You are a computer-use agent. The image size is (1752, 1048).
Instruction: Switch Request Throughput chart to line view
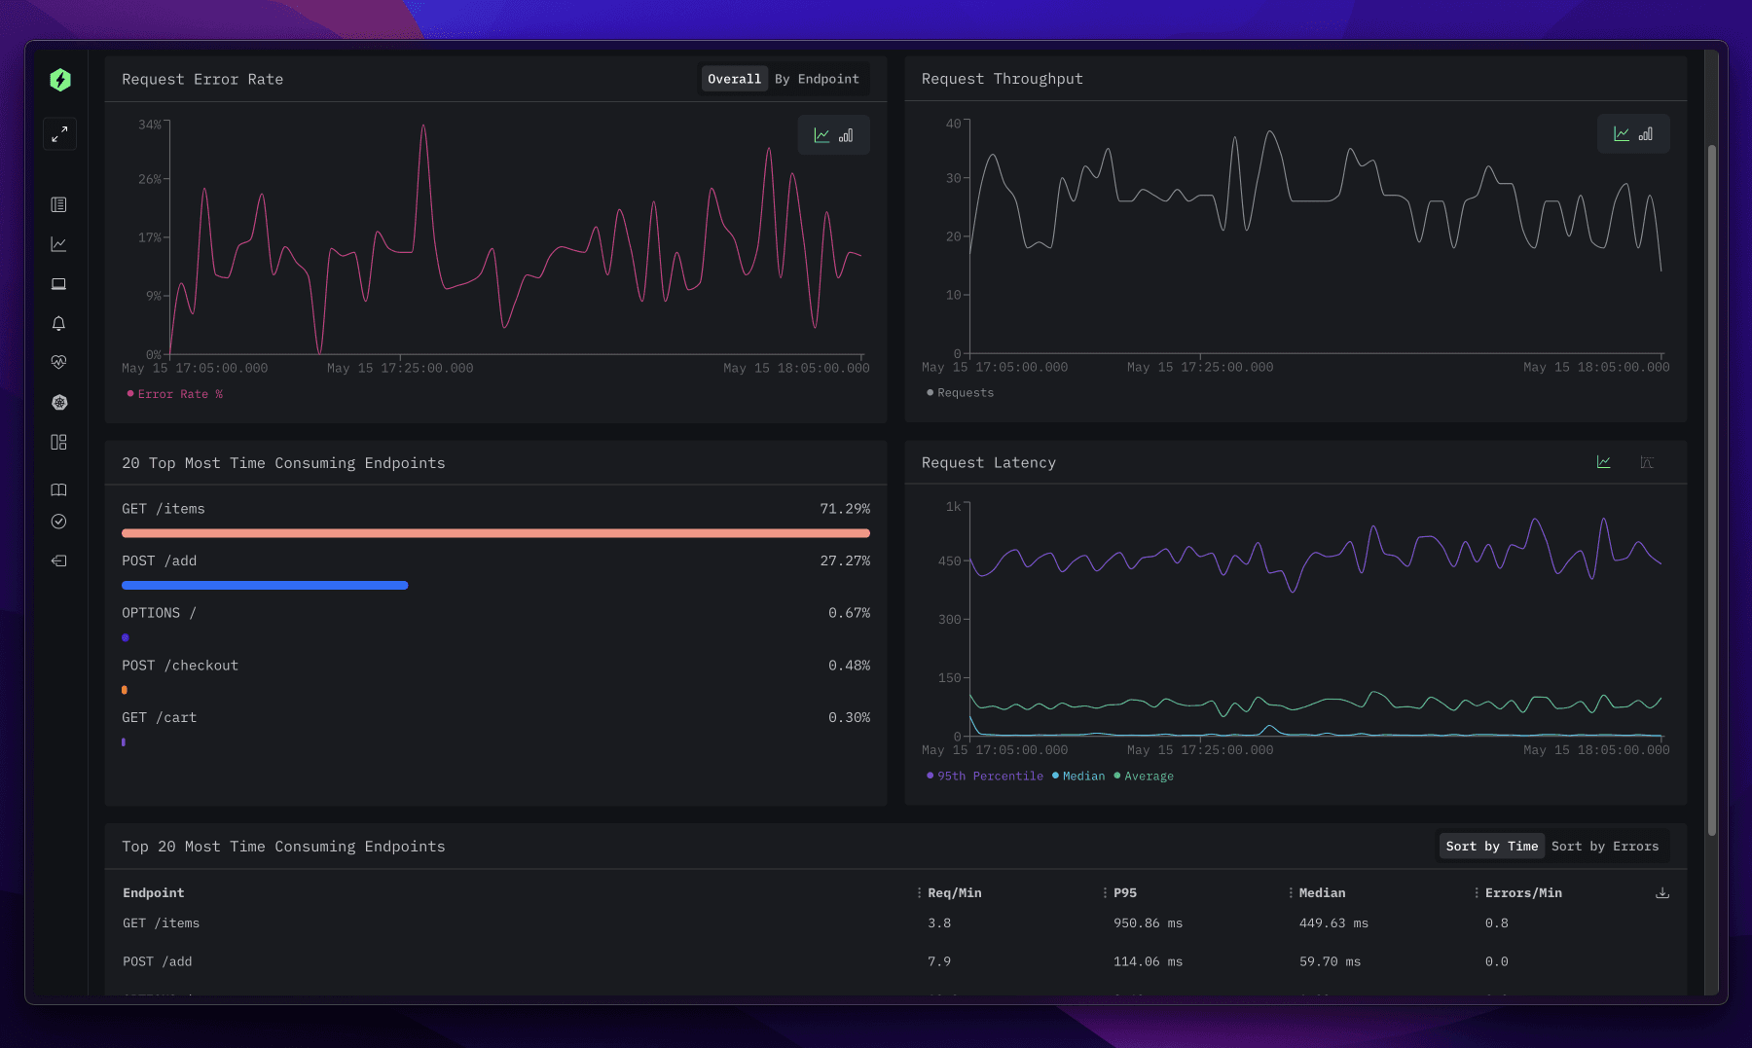[1621, 134]
